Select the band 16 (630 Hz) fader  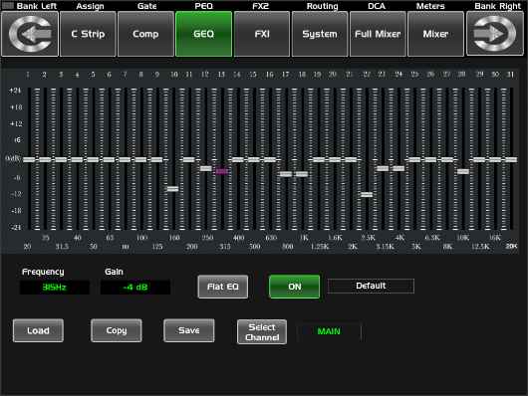(x=270, y=159)
